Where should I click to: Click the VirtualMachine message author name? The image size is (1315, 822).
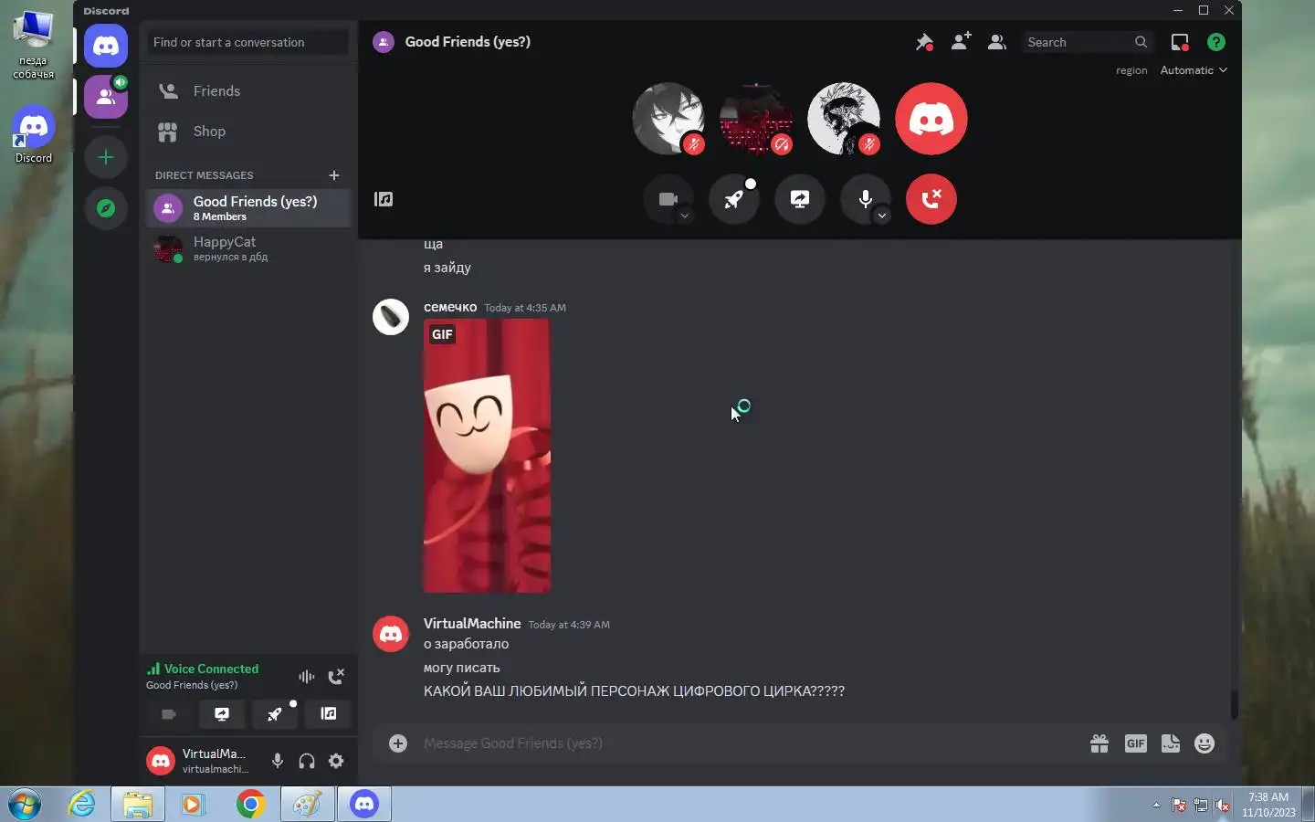pyautogui.click(x=472, y=623)
